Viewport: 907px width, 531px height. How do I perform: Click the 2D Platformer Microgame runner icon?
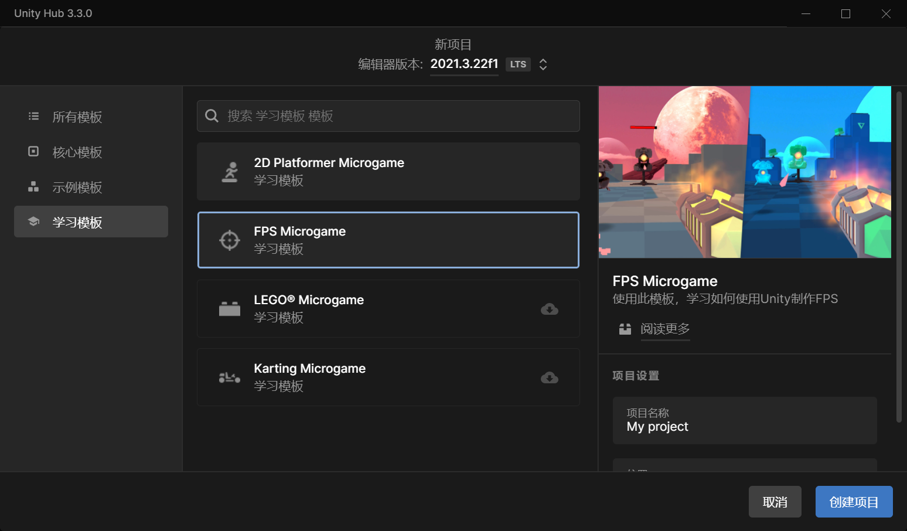click(x=230, y=172)
